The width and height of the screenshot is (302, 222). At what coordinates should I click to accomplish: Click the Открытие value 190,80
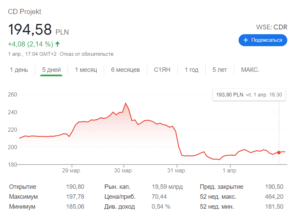75,187
